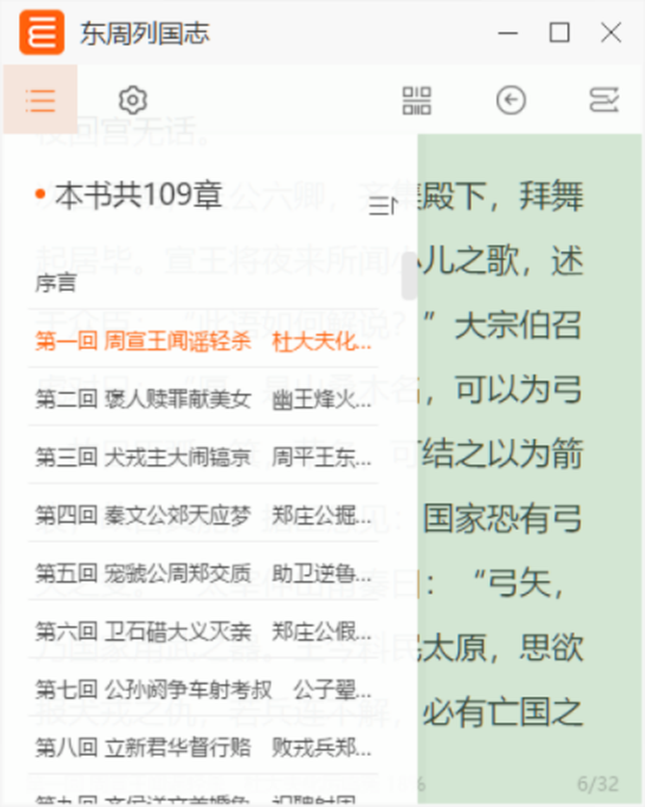The image size is (645, 807).
Task: Open chapter 第四回 秦文公郊天应梦
Action: click(203, 515)
